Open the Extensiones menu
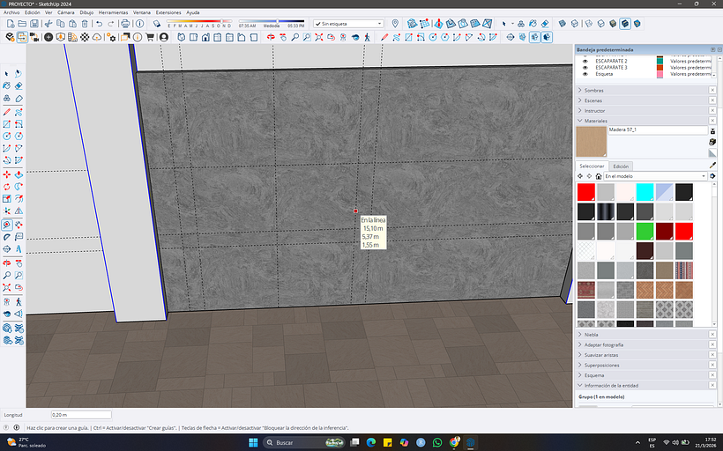 pyautogui.click(x=168, y=12)
